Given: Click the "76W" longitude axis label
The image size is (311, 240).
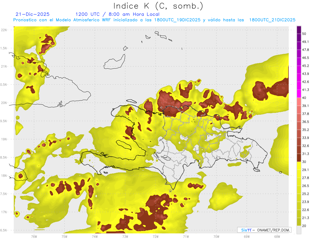Looking at the screenshot, I should tap(34, 236).
